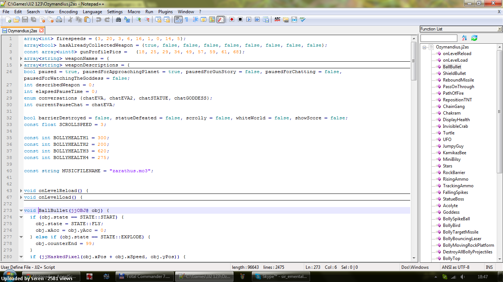Click the Function List search field
This screenshot has height=282, width=503.
439,38
